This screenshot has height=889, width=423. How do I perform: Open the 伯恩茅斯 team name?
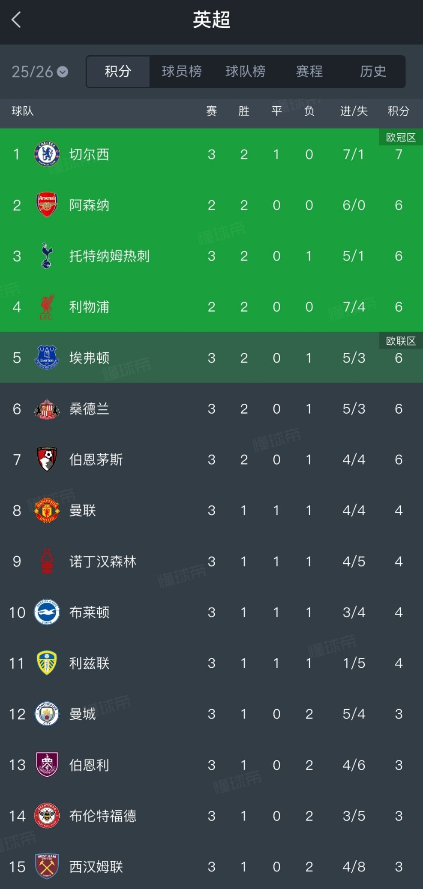(x=96, y=460)
